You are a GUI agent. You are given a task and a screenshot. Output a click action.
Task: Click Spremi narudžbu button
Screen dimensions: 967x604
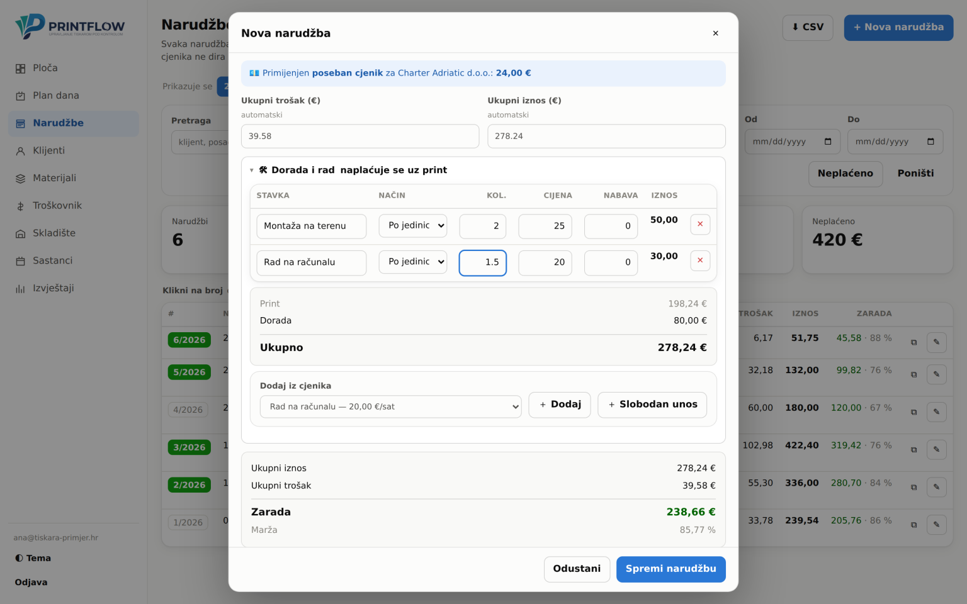pyautogui.click(x=670, y=569)
